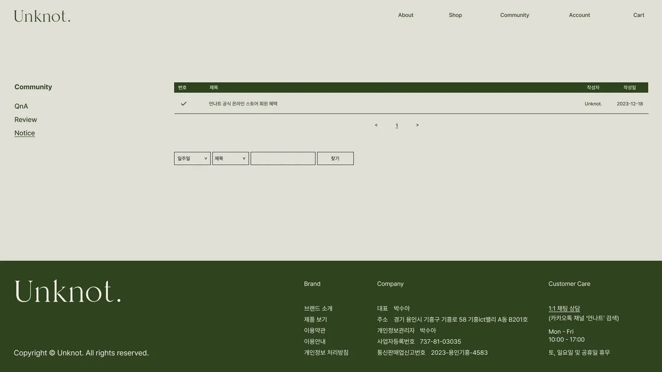This screenshot has width=662, height=372.
Task: Click the business number 737-81-03035
Action: pyautogui.click(x=441, y=342)
